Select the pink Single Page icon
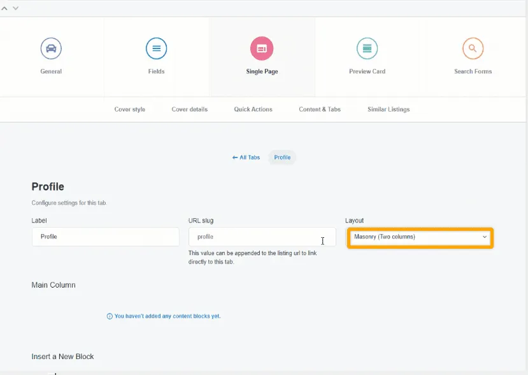 pyautogui.click(x=262, y=48)
